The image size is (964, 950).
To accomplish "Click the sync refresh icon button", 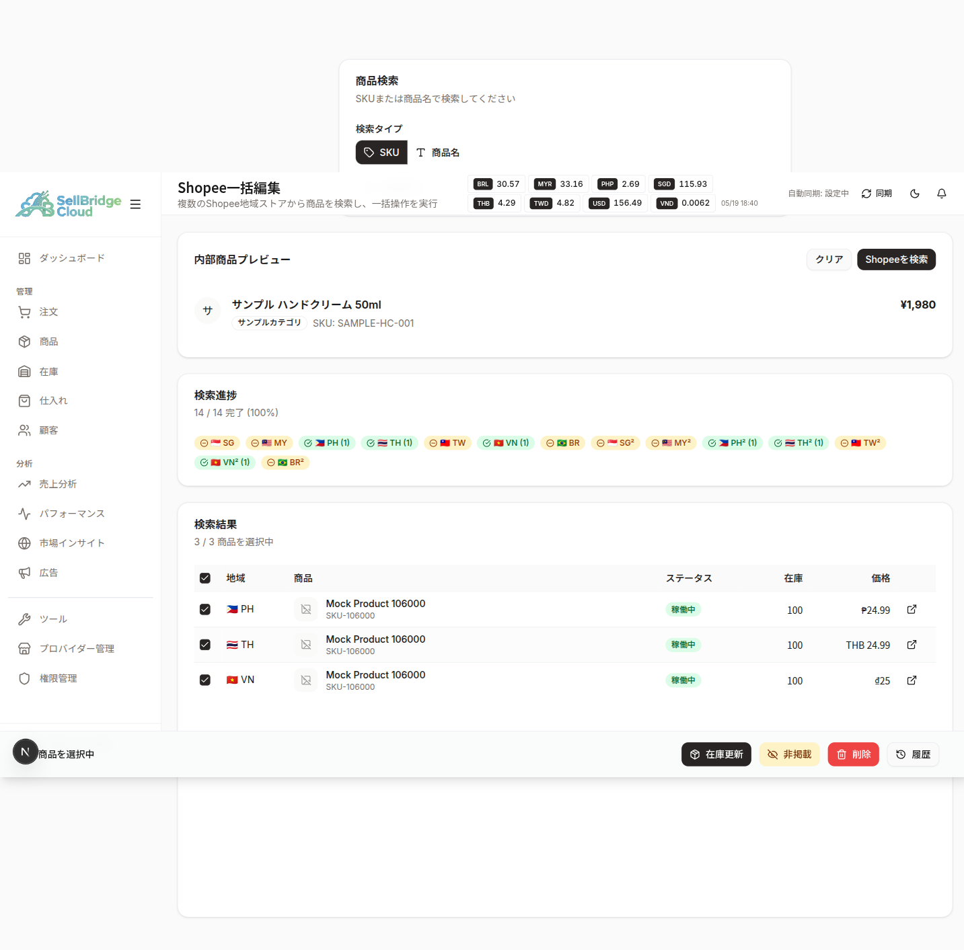I will 877,194.
